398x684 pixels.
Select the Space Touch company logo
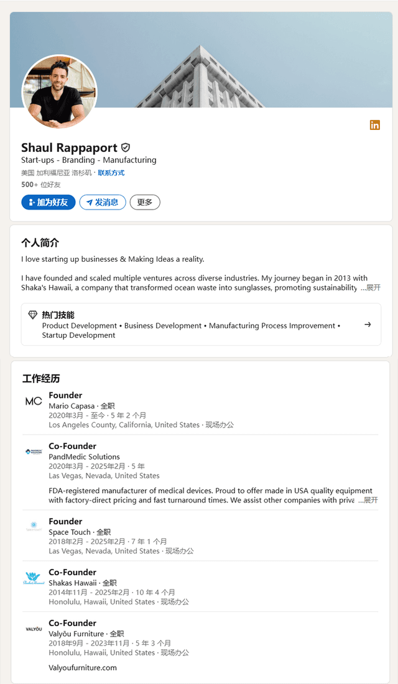tap(34, 527)
